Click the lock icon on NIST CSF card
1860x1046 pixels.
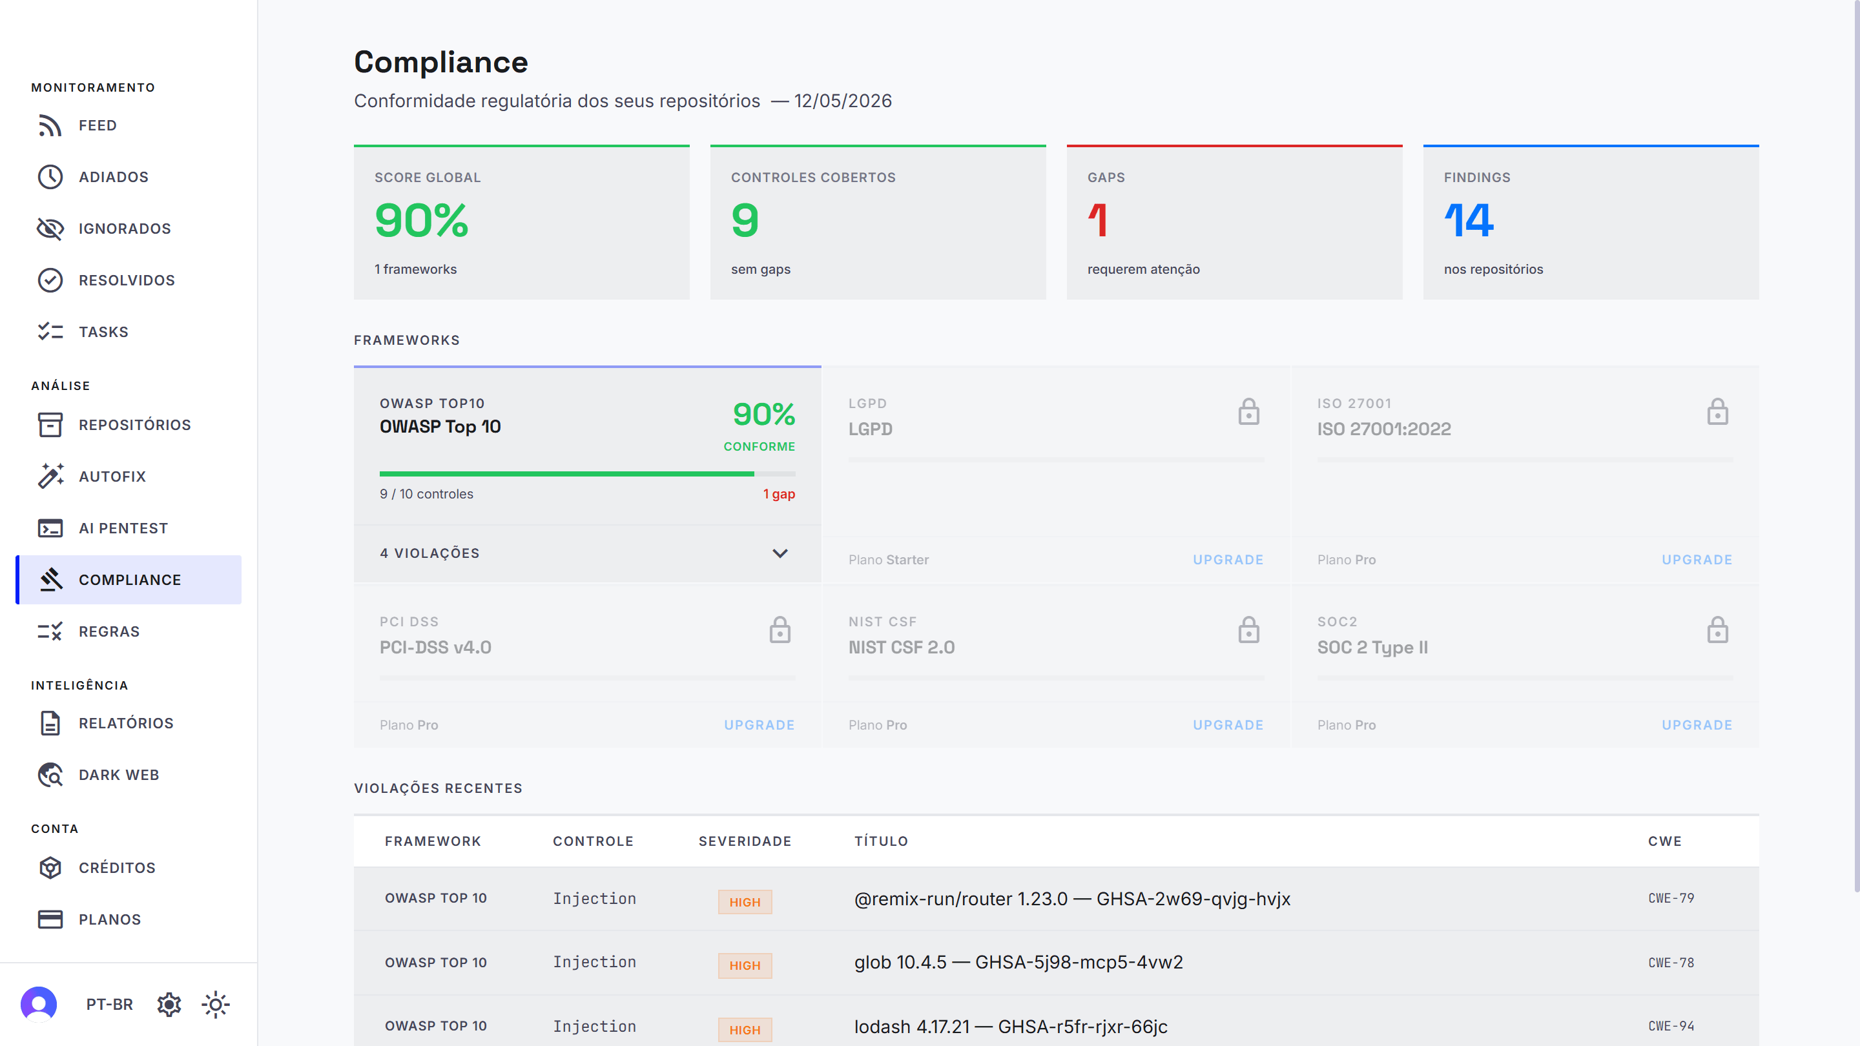pos(1248,630)
